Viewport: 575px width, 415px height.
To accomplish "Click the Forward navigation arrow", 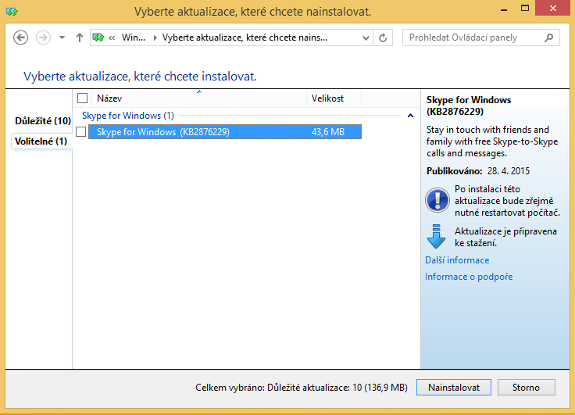I will click(x=43, y=38).
